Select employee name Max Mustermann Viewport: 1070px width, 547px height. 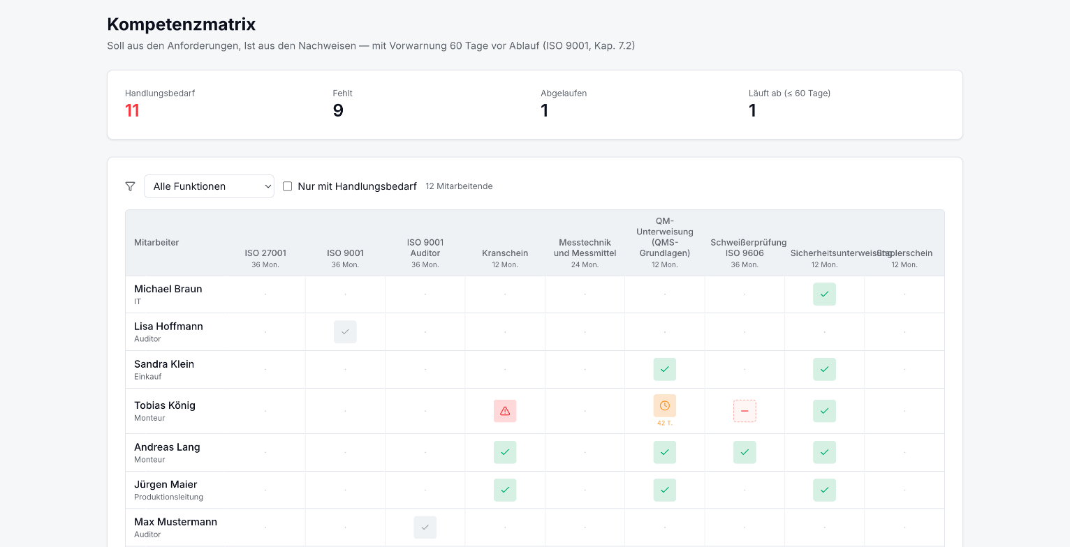175,522
